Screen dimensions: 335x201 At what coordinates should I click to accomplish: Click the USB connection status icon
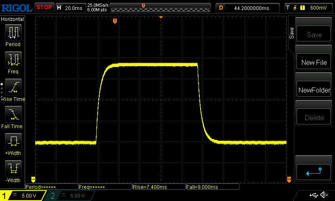(314, 195)
